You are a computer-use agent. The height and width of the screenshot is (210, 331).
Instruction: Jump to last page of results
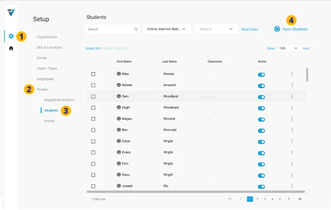tap(300, 199)
